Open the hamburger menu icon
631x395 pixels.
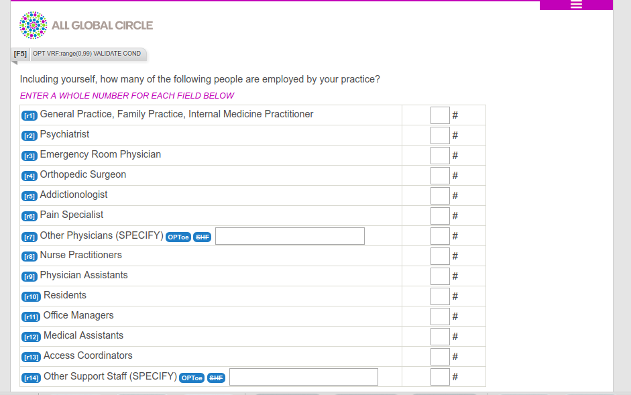point(576,5)
